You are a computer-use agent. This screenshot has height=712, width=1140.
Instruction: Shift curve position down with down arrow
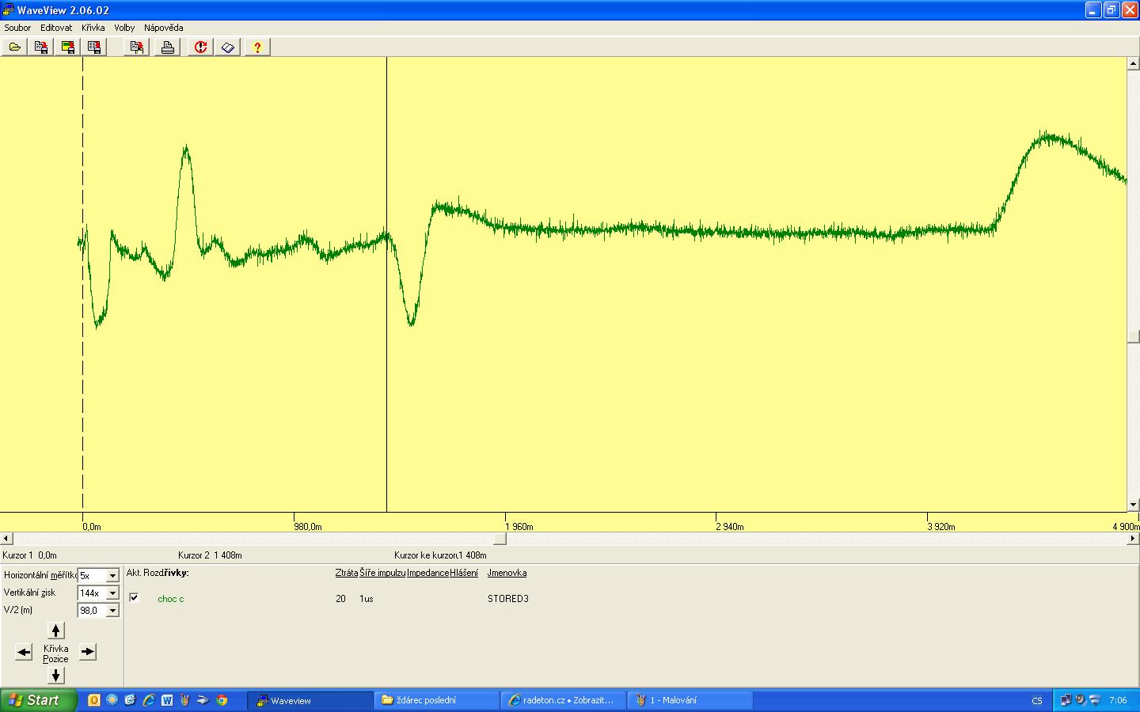click(55, 676)
